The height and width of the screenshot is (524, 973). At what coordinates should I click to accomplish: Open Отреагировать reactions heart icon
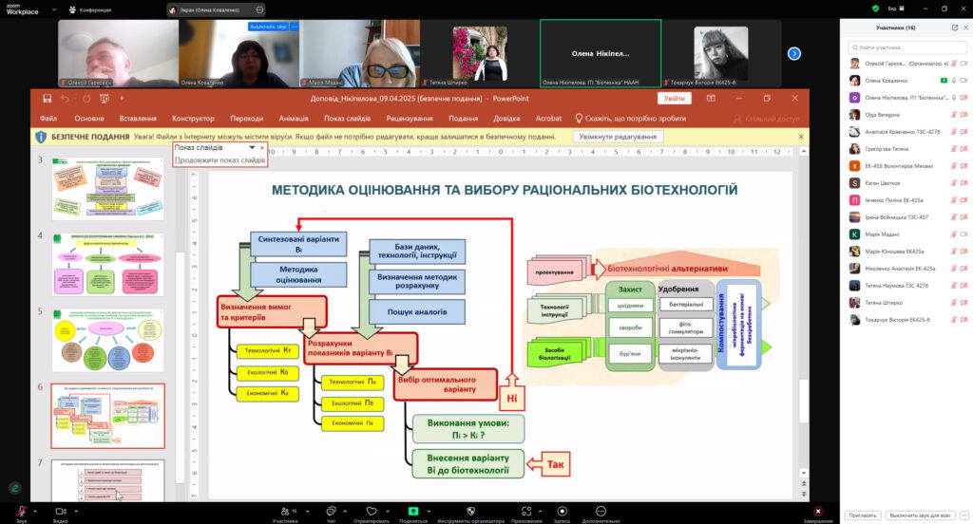(372, 511)
